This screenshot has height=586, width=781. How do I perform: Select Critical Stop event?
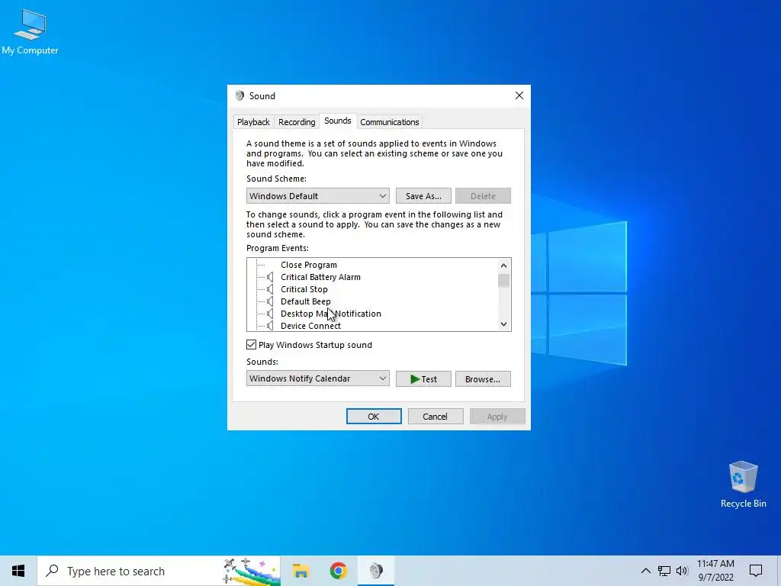(304, 289)
